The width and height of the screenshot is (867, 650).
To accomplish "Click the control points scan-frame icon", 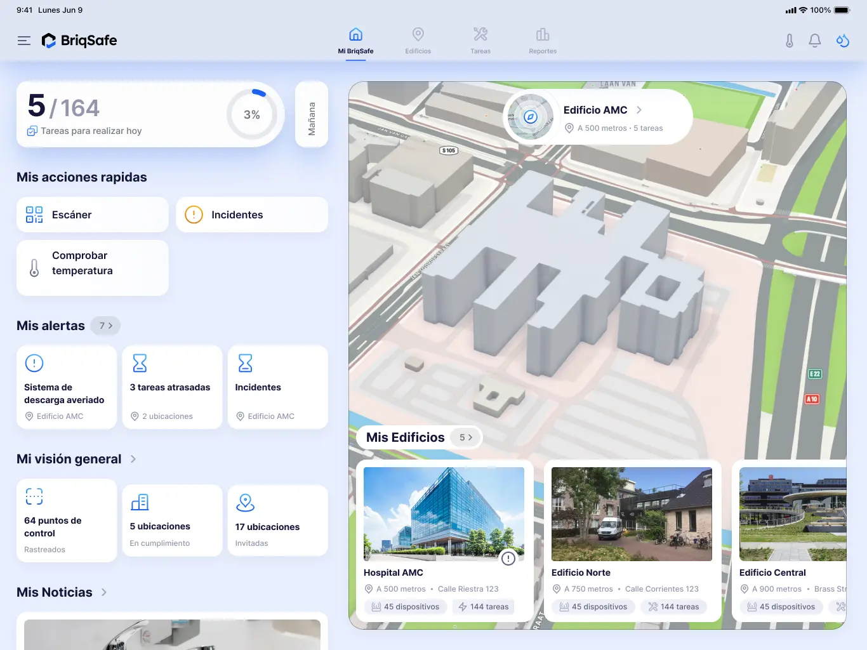I will 34,496.
